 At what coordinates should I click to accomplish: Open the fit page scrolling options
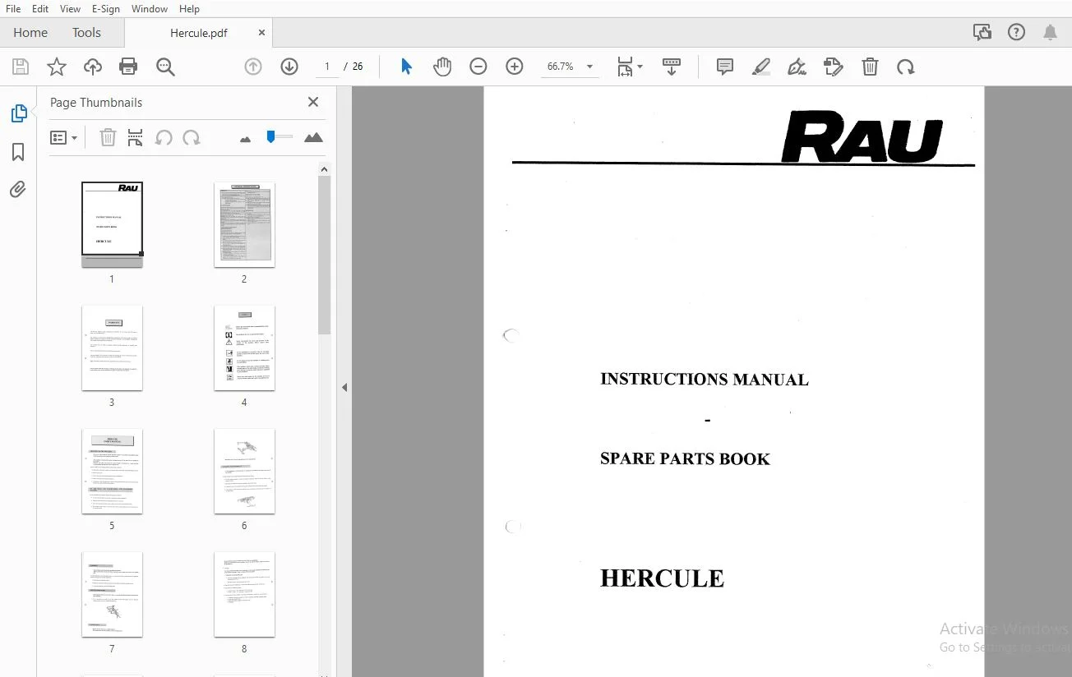630,67
